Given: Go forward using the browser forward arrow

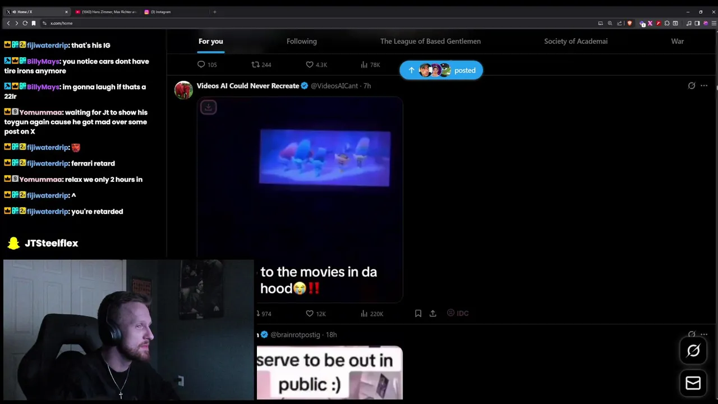Looking at the screenshot, I should coord(17,23).
